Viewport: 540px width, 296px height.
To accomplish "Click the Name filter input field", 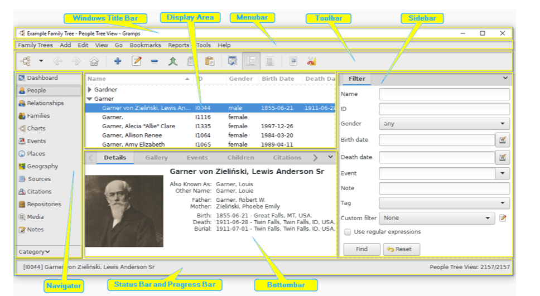I will (444, 94).
